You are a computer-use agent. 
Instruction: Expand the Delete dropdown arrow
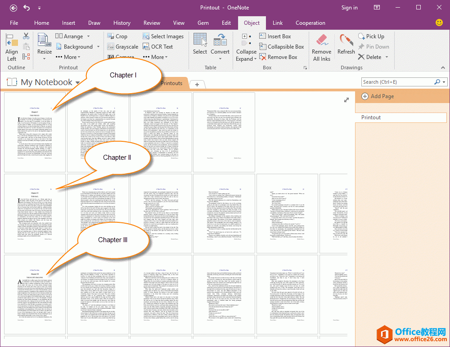coord(386,57)
